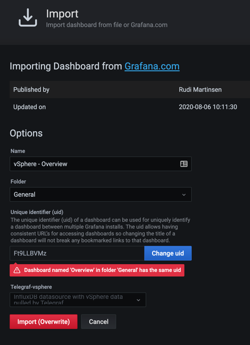This screenshot has width=250, height=345.
Task: Click the Change uid button
Action: coord(168,253)
